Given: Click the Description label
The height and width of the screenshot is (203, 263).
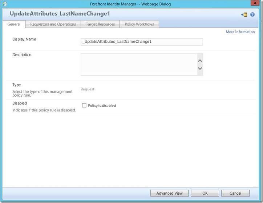Looking at the screenshot, I should pos(22,55).
